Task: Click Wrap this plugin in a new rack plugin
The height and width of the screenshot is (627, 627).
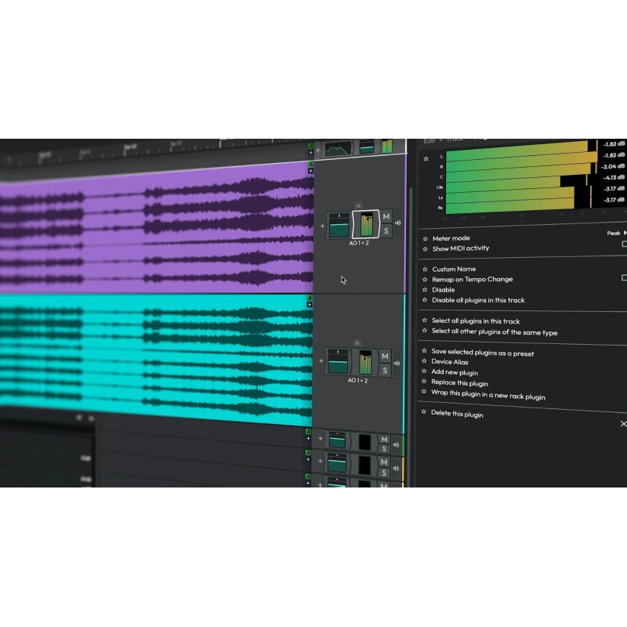Action: coord(488,394)
